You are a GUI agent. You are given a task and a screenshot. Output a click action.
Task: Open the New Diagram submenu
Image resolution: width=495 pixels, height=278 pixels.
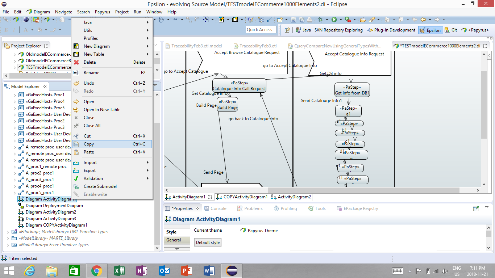point(112,46)
